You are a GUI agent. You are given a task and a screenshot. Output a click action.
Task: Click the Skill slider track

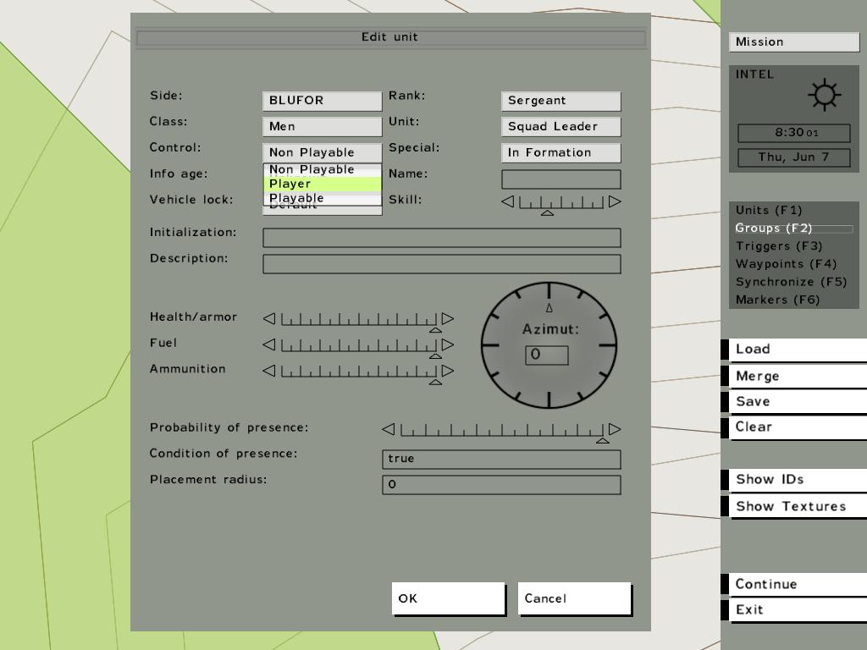(561, 203)
